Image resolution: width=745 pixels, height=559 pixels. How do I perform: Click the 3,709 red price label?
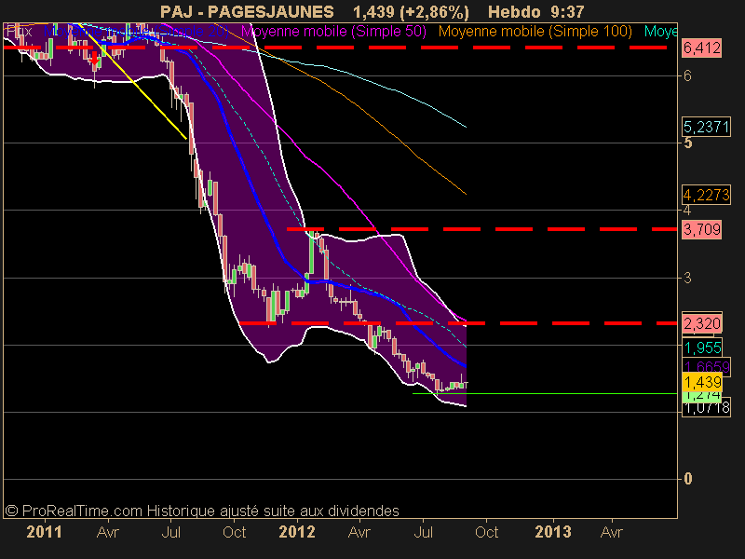702,229
